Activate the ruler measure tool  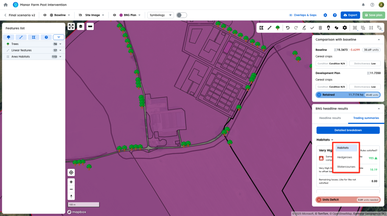click(90, 26)
